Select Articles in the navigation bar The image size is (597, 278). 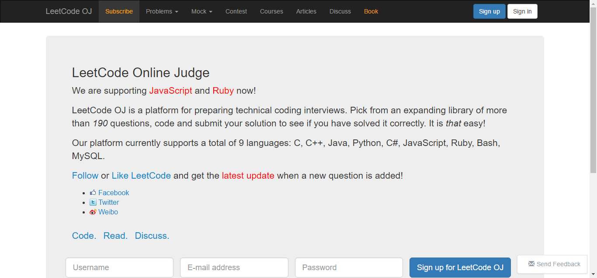coord(306,11)
